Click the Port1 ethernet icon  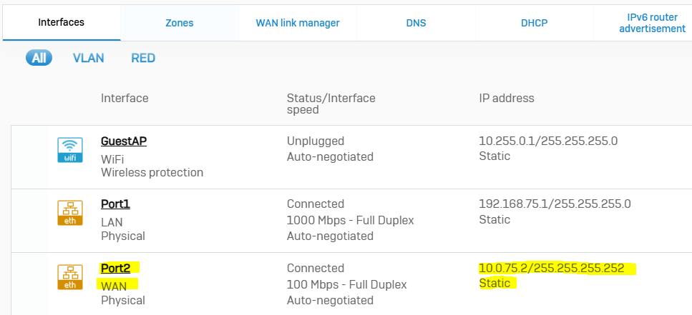69,213
